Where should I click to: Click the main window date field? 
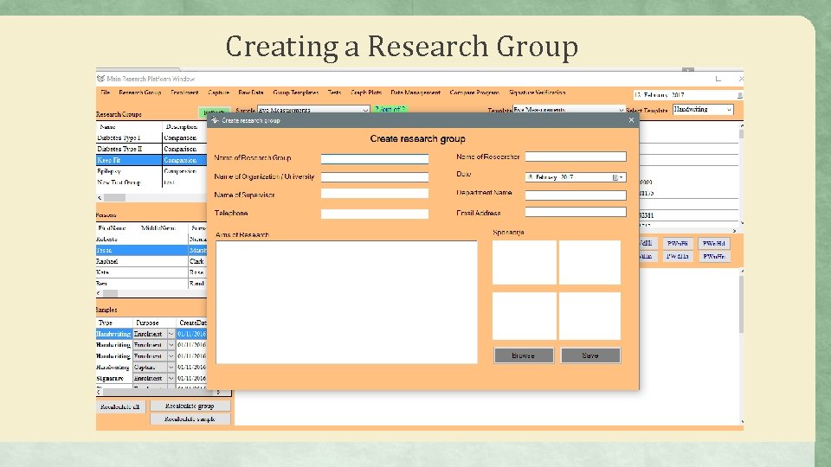pyautogui.click(x=688, y=95)
